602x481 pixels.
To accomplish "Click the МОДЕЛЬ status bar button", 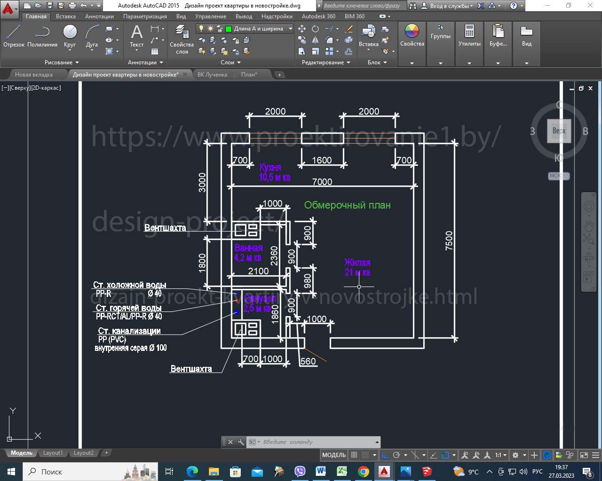I will [x=333, y=455].
